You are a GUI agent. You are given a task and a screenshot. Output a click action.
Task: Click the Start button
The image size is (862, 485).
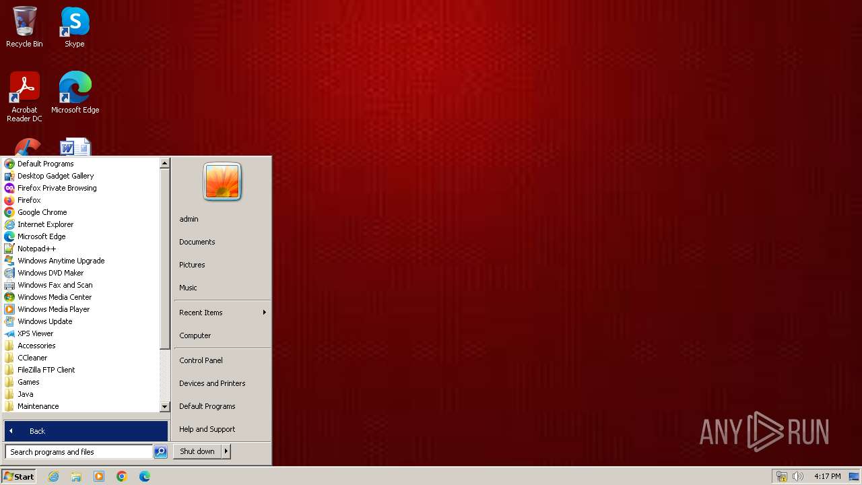coord(19,476)
